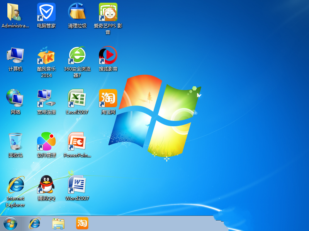Open the 回收站 recycle bin
Image resolution: width=309 pixels, height=231 pixels.
15,142
